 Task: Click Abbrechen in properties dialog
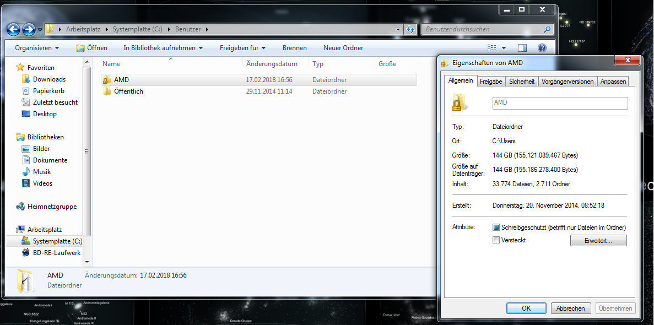coord(571,308)
